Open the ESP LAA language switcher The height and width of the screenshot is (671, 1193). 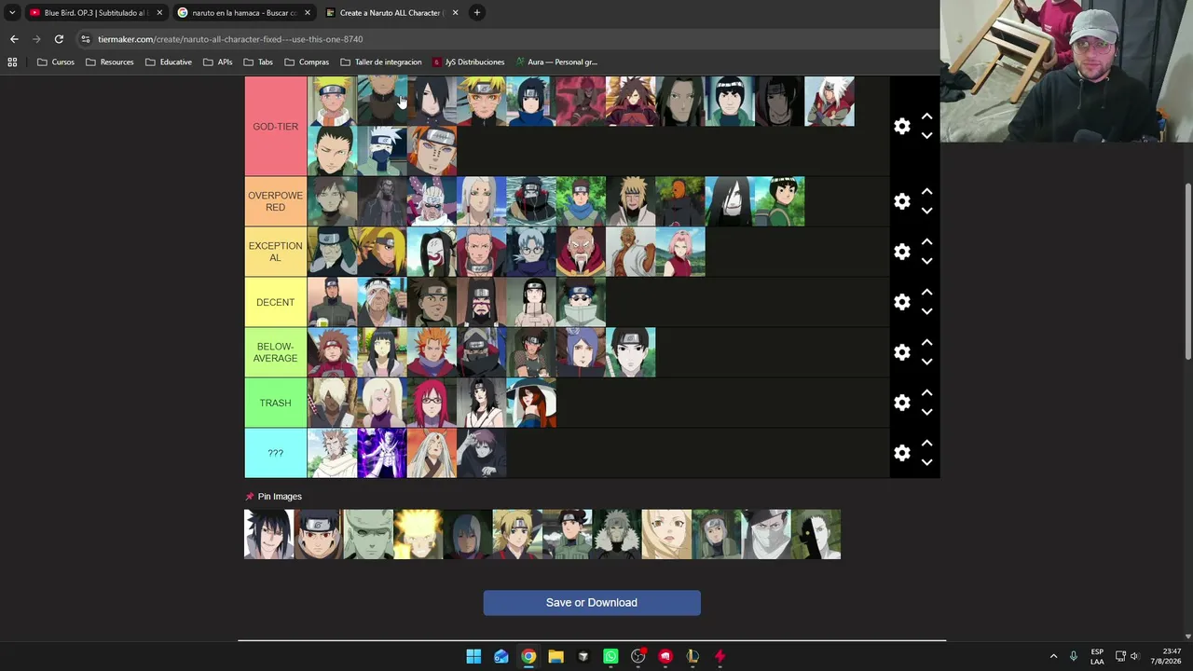[x=1097, y=656]
